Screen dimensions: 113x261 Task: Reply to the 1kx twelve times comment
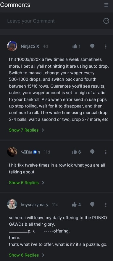(x=92, y=152)
